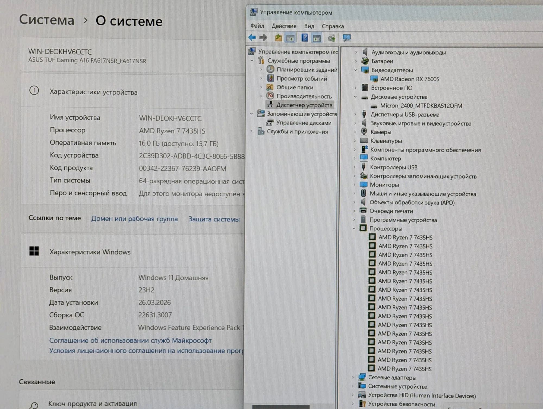The image size is (543, 409).
Task: Click the info icon by Характеристики устройства
Action: click(x=34, y=90)
